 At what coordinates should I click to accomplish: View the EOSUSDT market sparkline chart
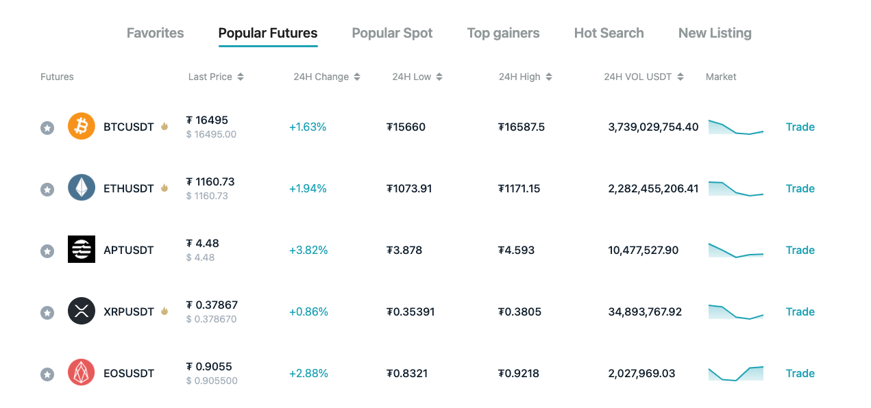pyautogui.click(x=736, y=373)
